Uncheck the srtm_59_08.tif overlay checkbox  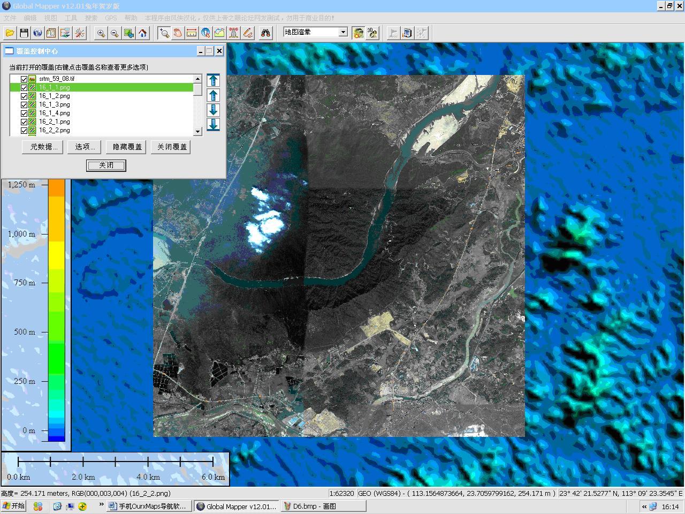tap(24, 79)
